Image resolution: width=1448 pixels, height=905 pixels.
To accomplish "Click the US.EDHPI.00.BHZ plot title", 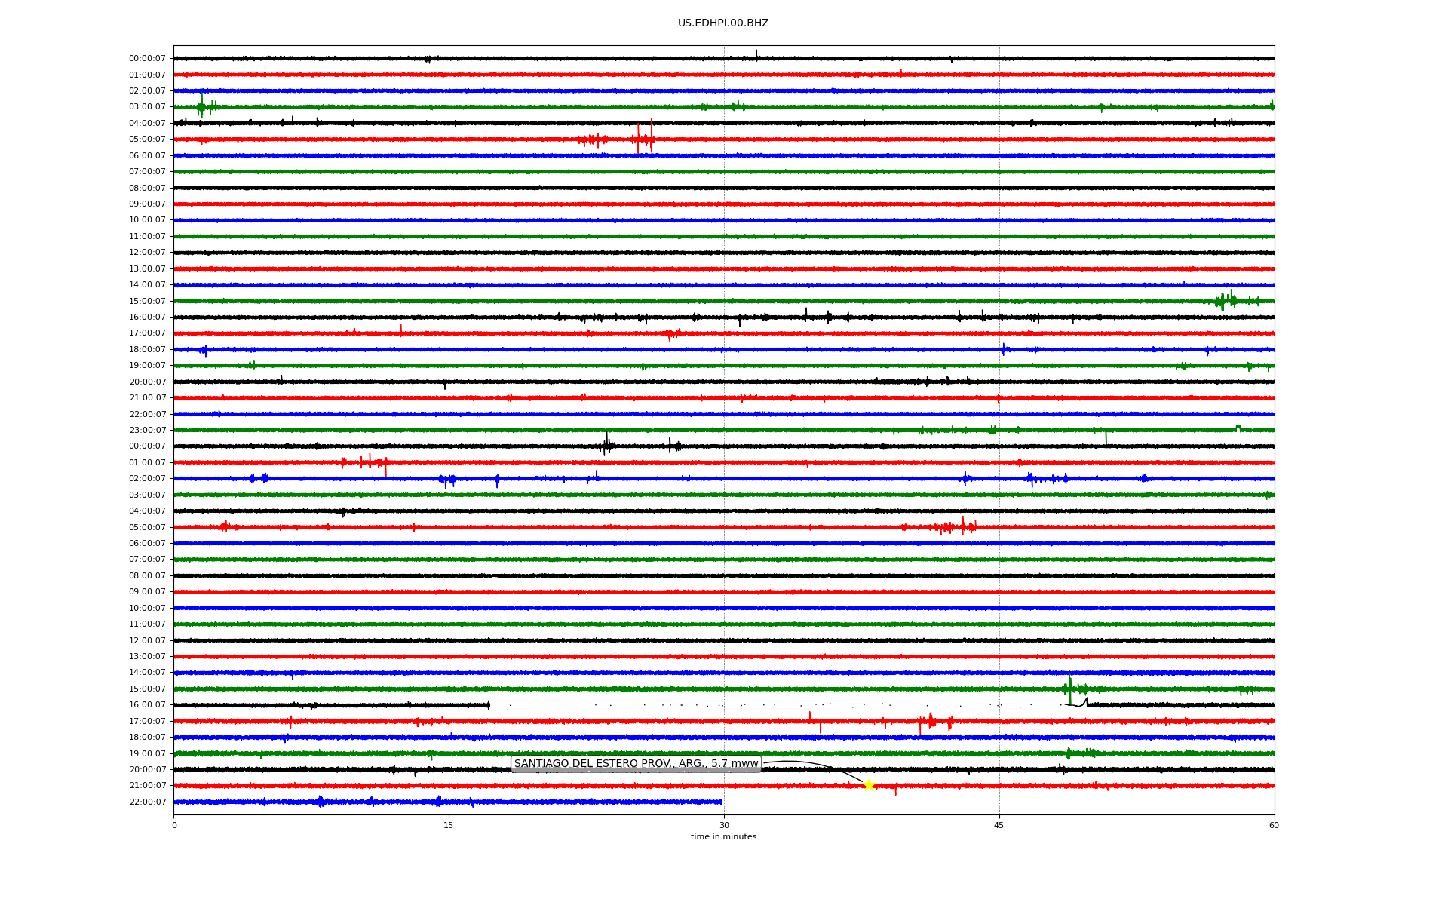I will point(723,23).
